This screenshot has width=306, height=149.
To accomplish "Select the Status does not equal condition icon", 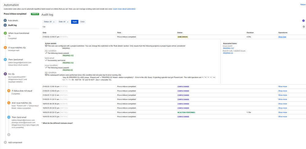I will pos(9,91).
